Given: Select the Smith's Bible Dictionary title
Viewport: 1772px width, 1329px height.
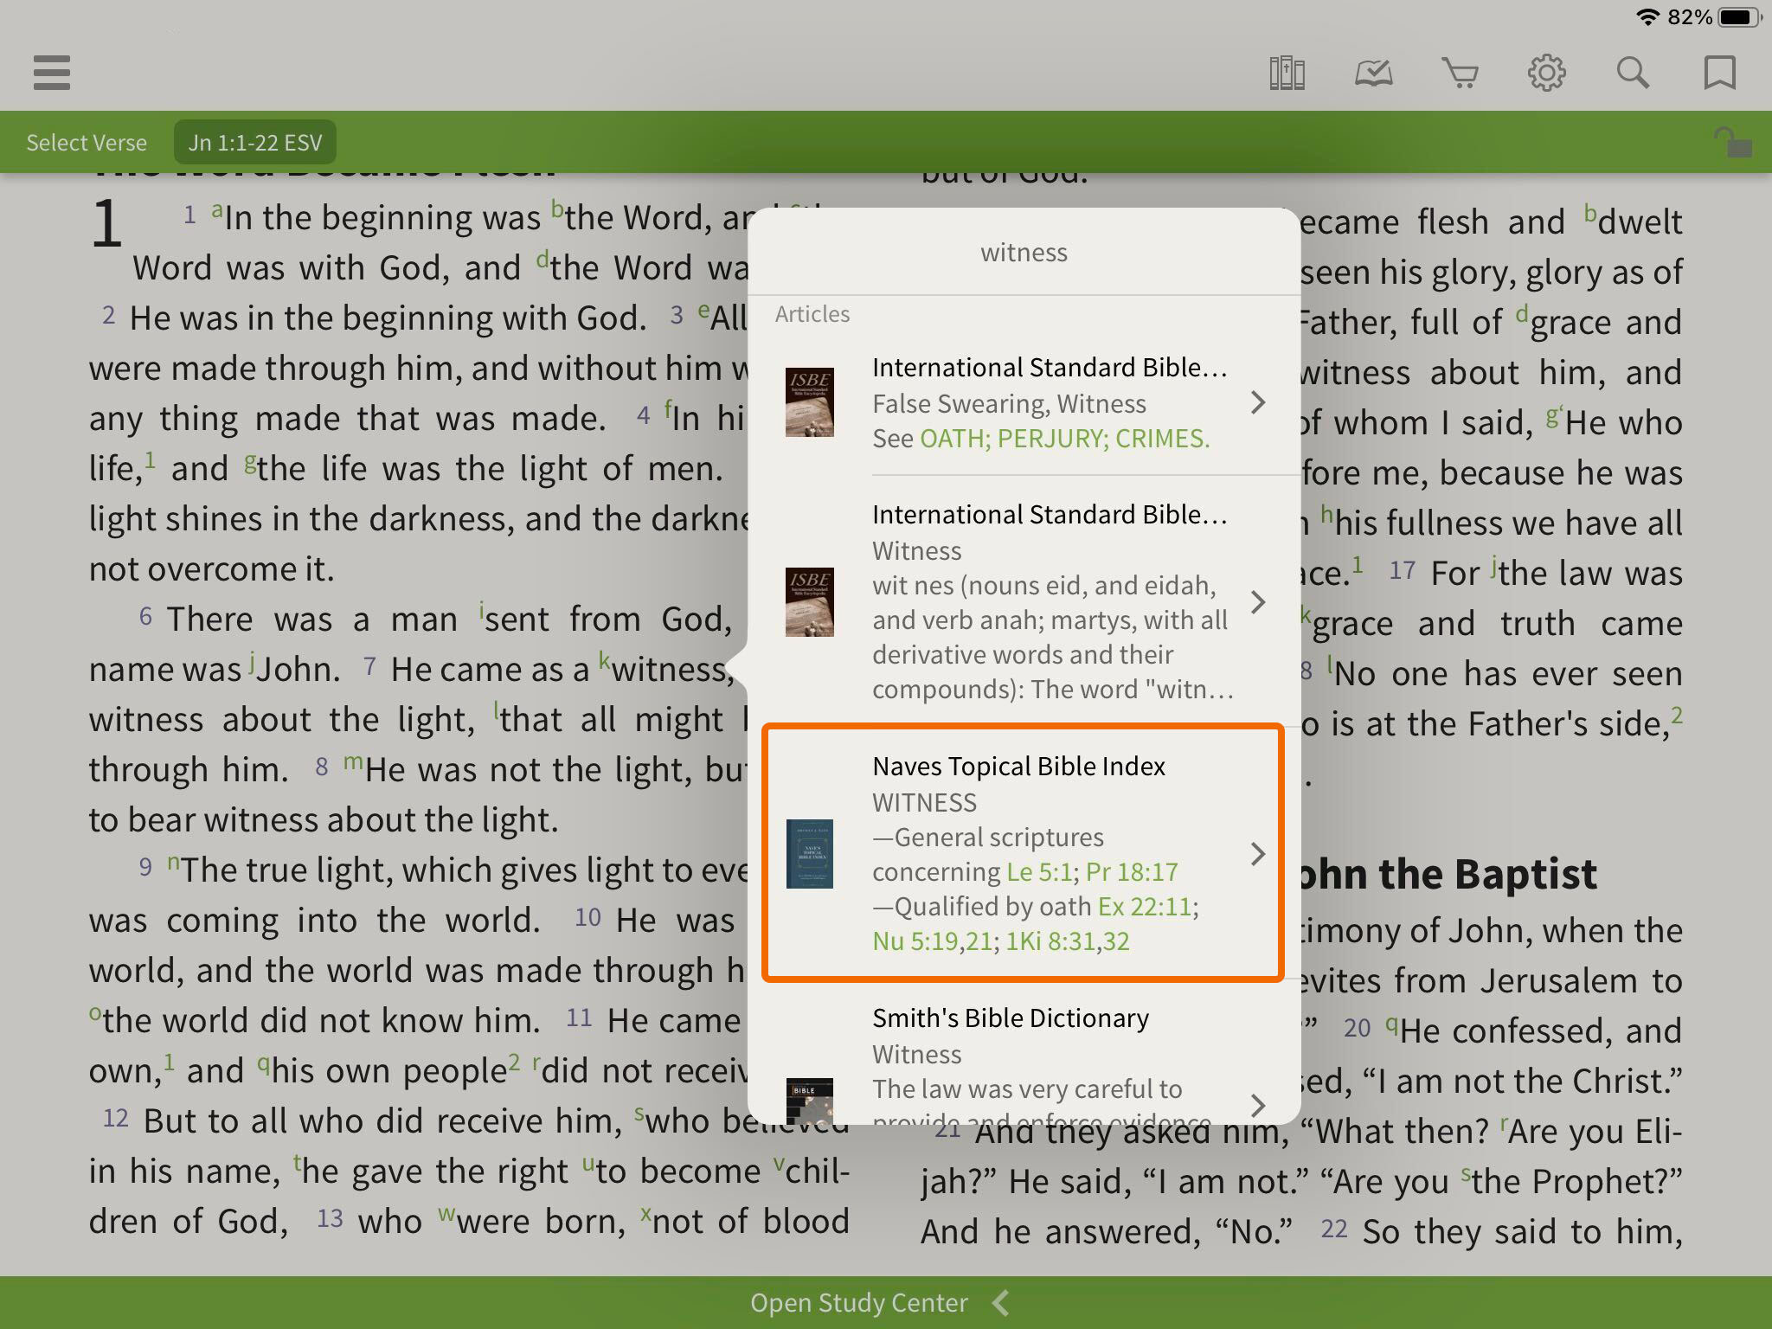Looking at the screenshot, I should pyautogui.click(x=1011, y=1018).
